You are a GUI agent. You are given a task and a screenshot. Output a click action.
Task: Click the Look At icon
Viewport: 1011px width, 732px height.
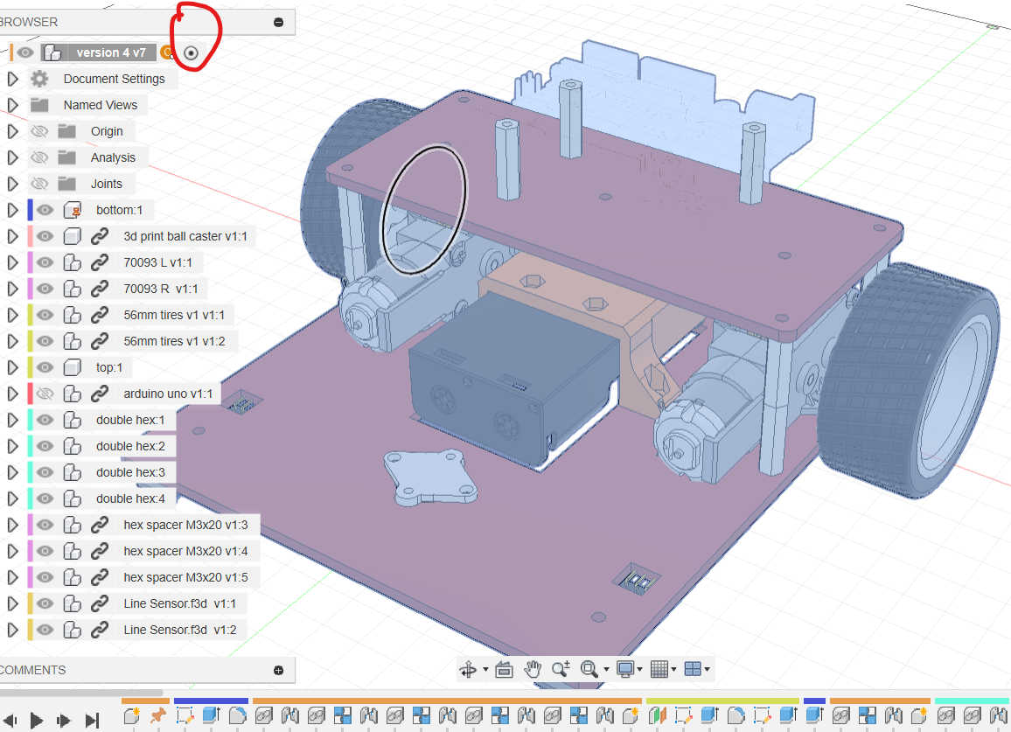click(x=504, y=670)
